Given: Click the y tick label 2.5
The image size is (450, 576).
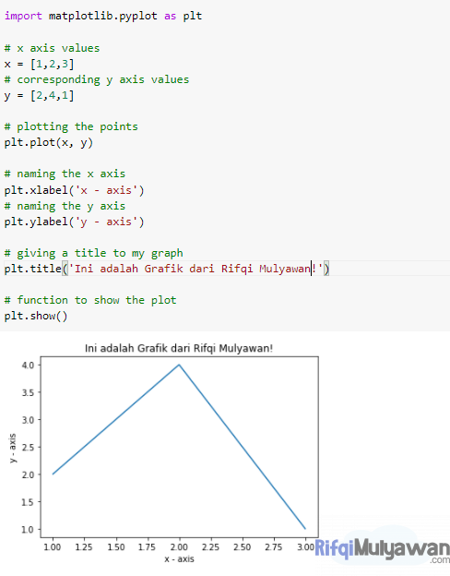Looking at the screenshot, I should pos(28,448).
